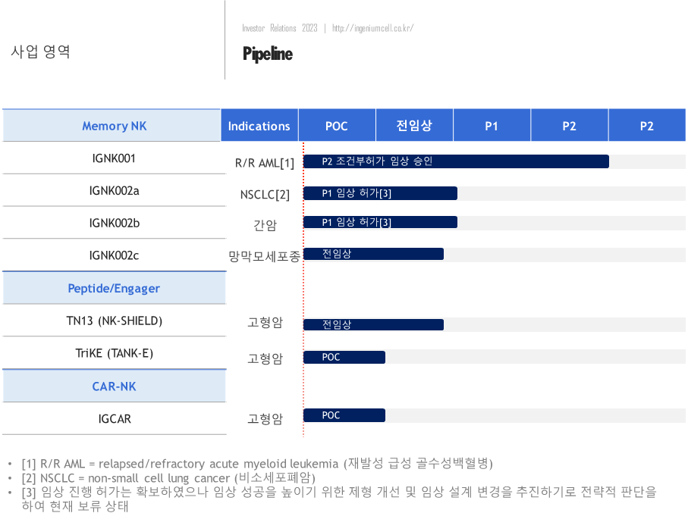688x513 pixels.
Task: Select the CAR-NK category header
Action: [114, 386]
